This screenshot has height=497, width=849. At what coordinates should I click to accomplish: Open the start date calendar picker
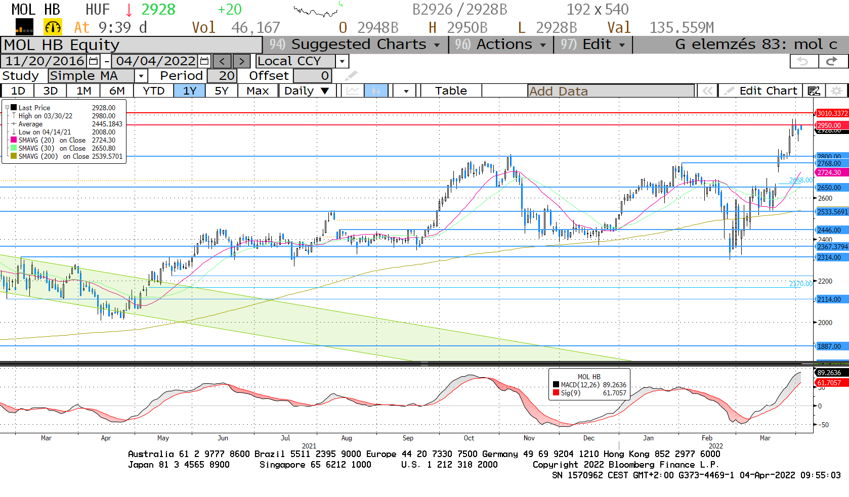pyautogui.click(x=94, y=61)
